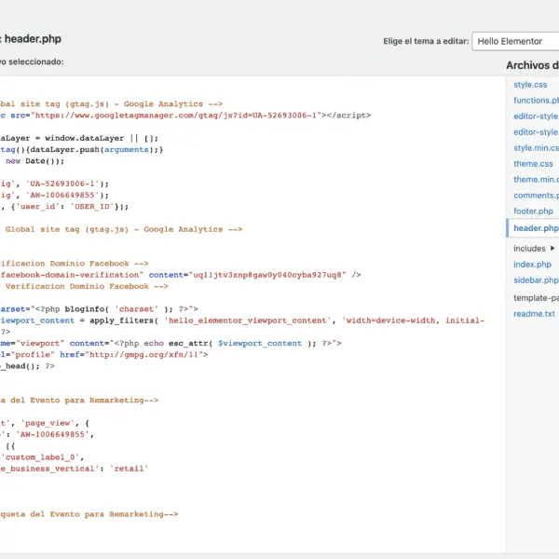Open footer.php template file
Image resolution: width=559 pixels, height=559 pixels.
(x=533, y=211)
